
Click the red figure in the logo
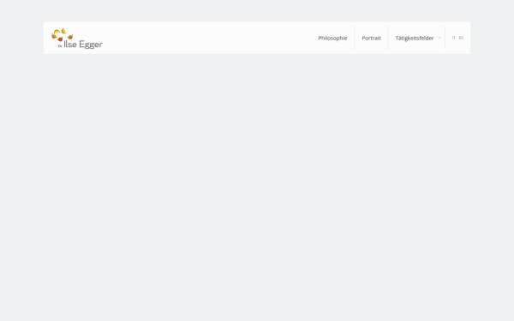click(60, 39)
